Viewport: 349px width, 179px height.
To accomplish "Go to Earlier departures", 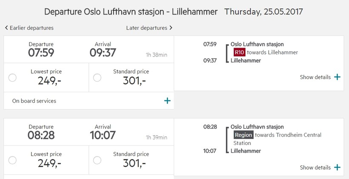I will pos(31,28).
